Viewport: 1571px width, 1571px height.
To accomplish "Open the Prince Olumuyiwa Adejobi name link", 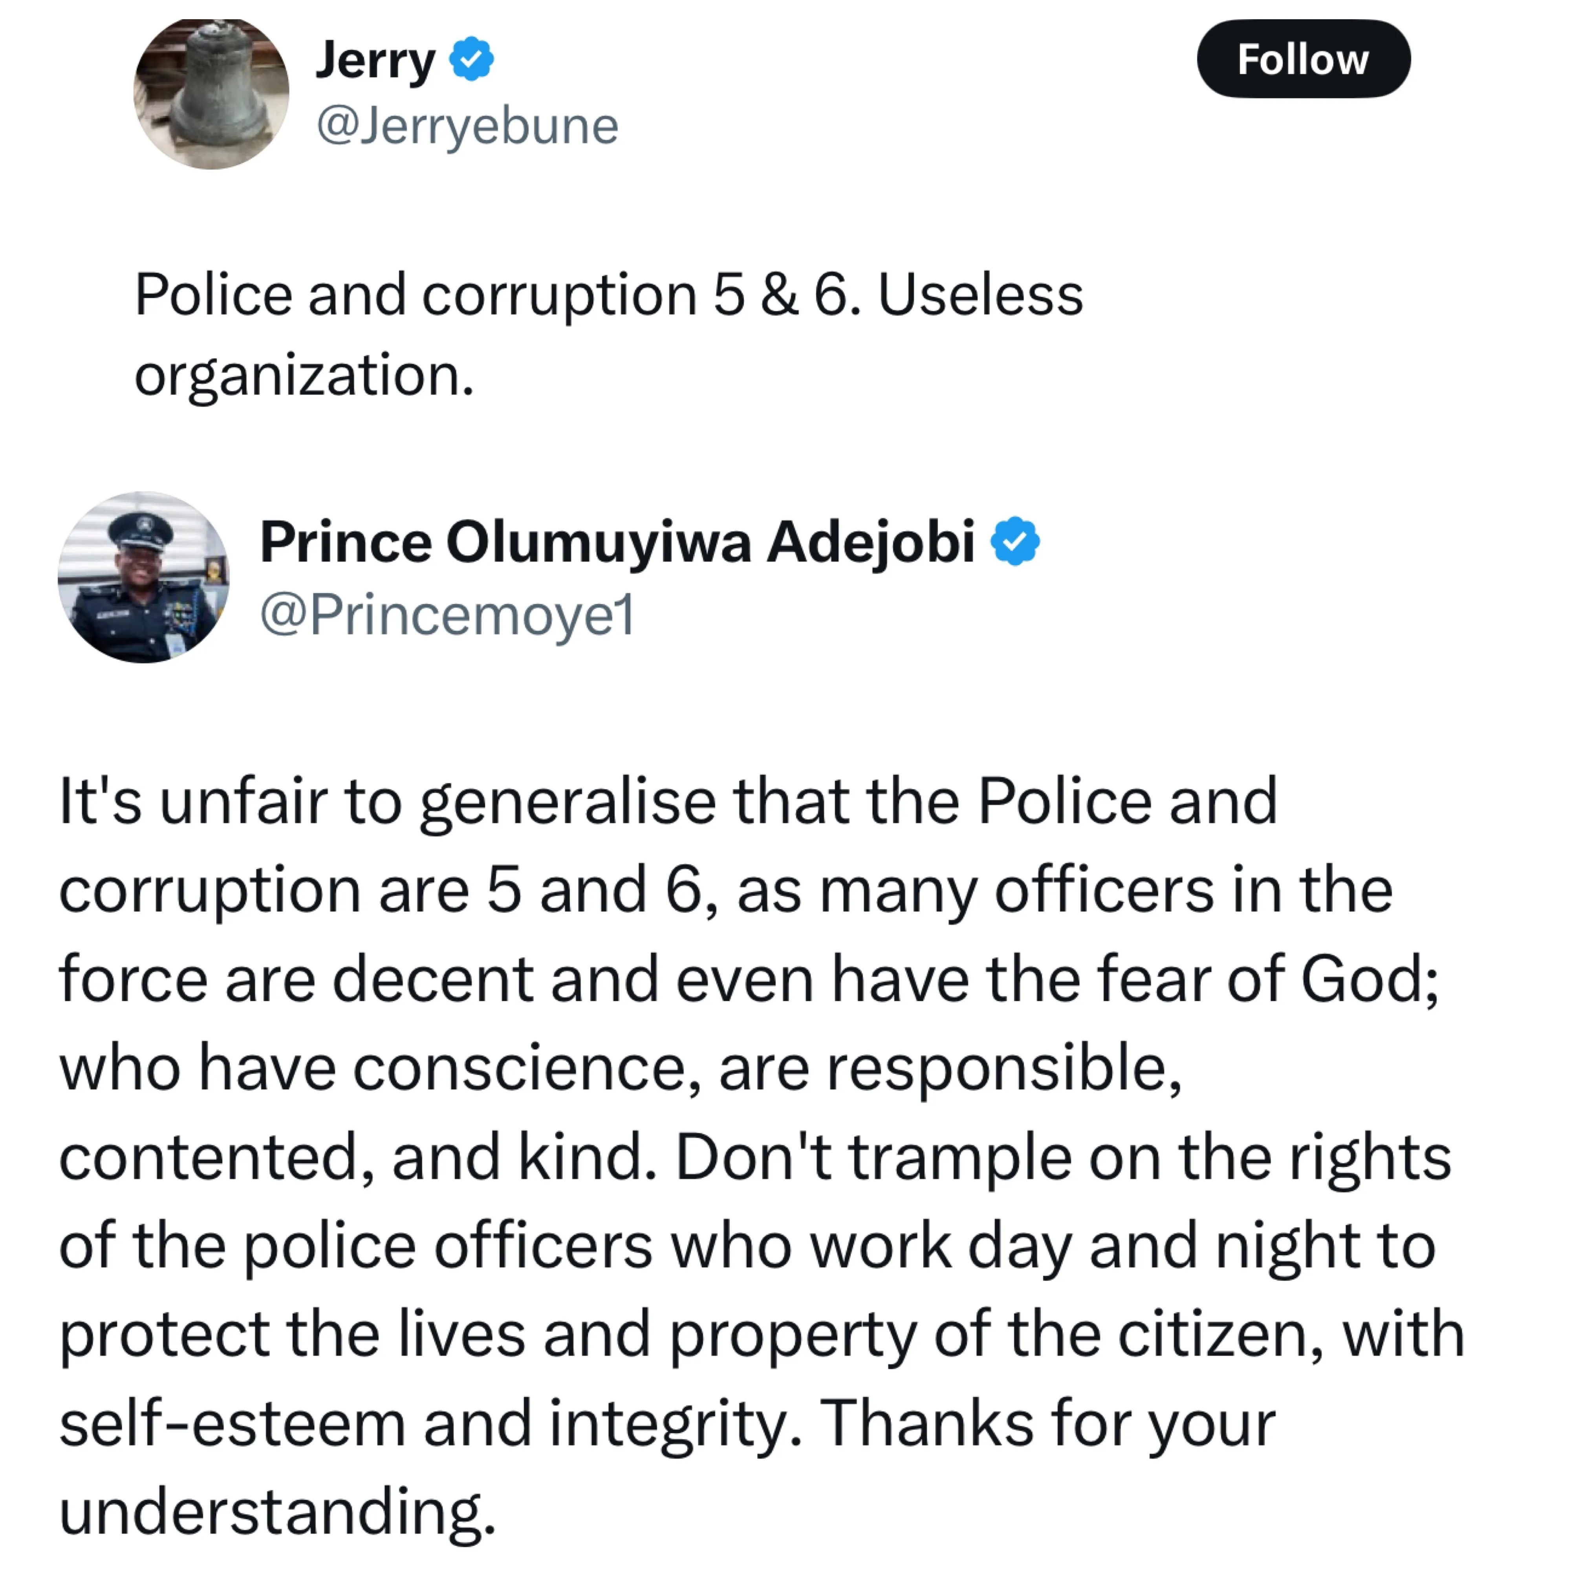I will coord(616,542).
